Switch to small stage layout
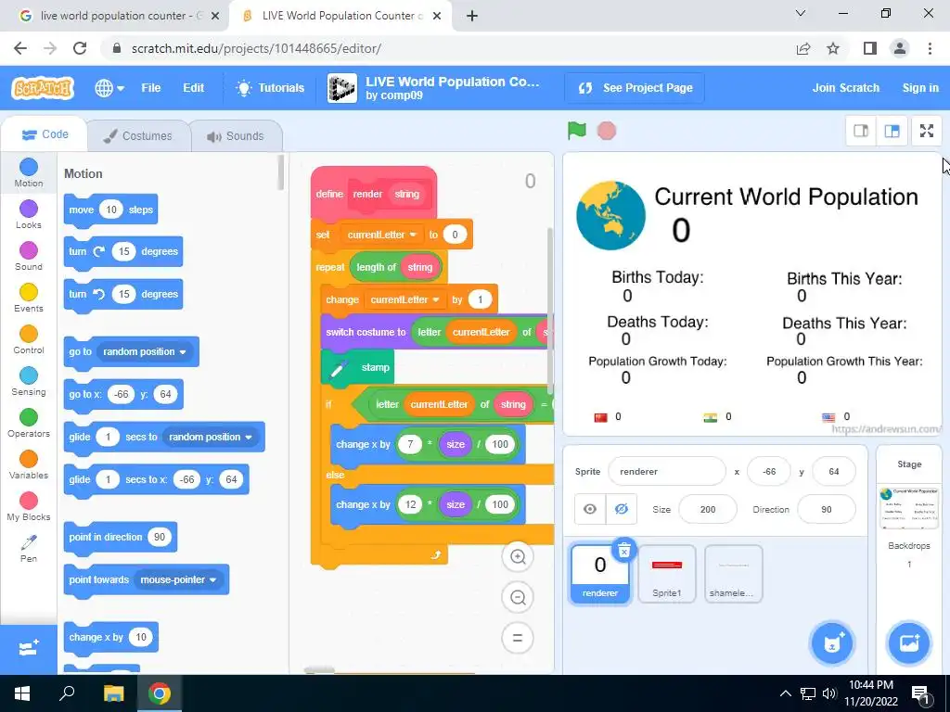This screenshot has height=712, width=950. point(861,131)
